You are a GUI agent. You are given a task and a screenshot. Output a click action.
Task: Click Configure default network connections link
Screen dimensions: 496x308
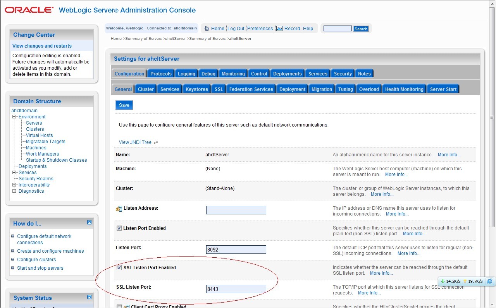pyautogui.click(x=44, y=240)
